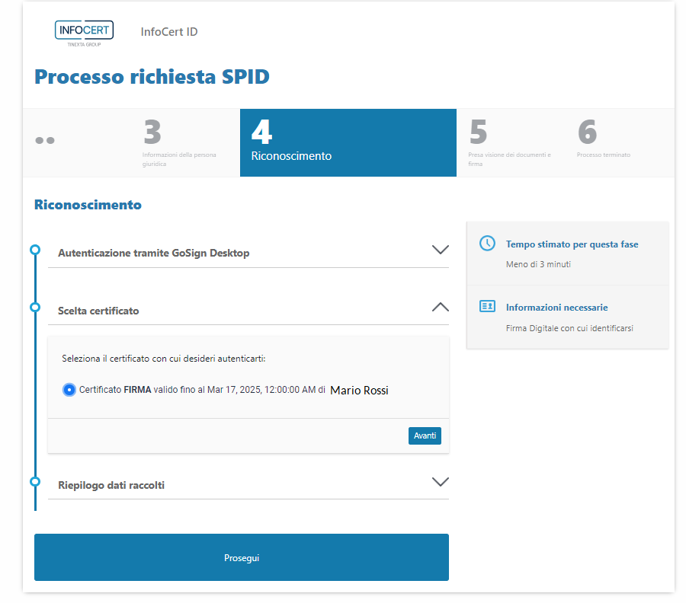The width and height of the screenshot is (686, 603).
Task: Click timeline circle beside Scelta certificato
Action: 34,307
